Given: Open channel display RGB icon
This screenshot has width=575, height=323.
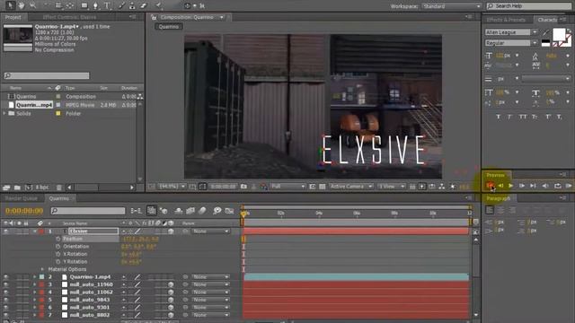Looking at the screenshot, I should coord(263,187).
